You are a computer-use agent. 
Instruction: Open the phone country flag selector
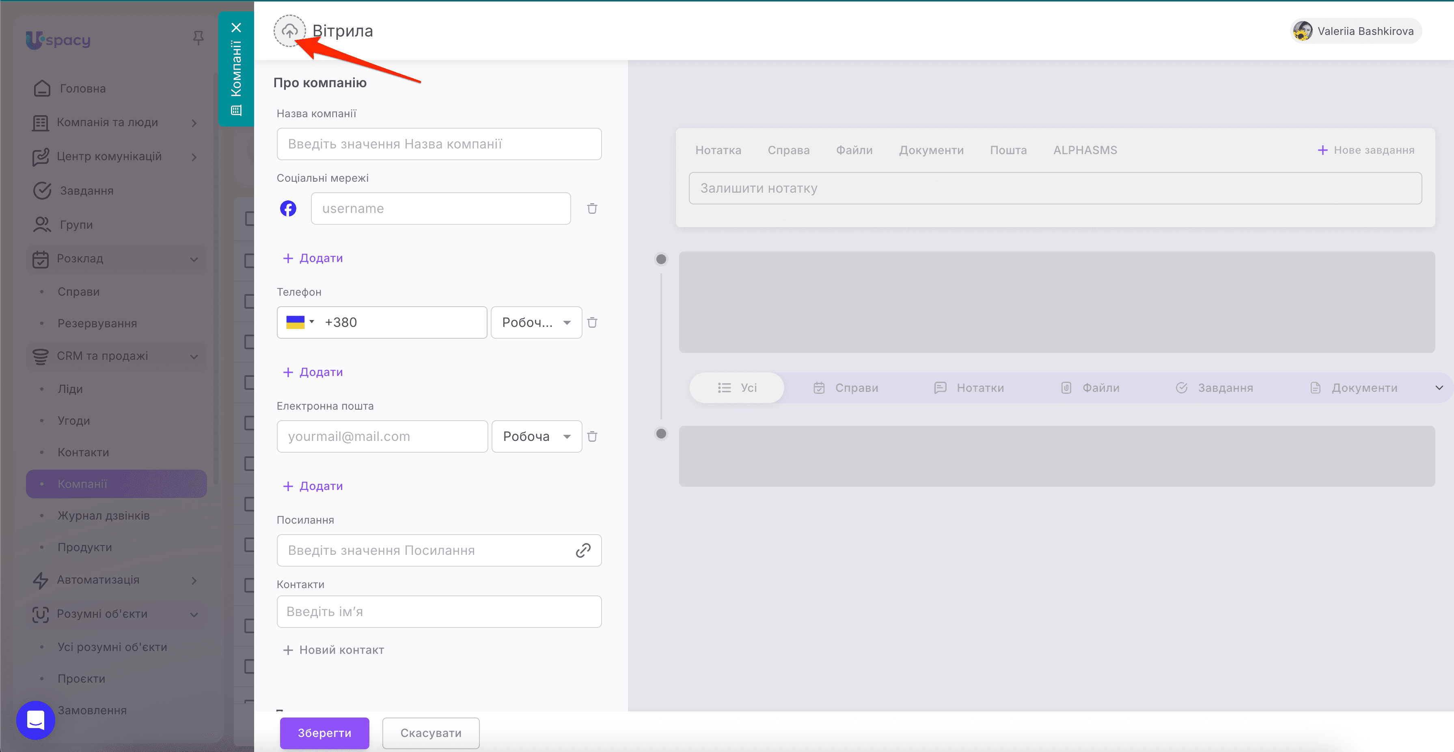click(x=300, y=322)
